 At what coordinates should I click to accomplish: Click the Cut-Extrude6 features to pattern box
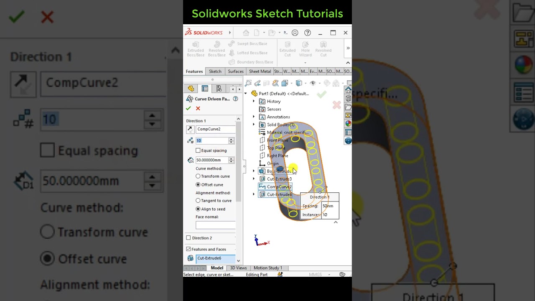[216, 258]
